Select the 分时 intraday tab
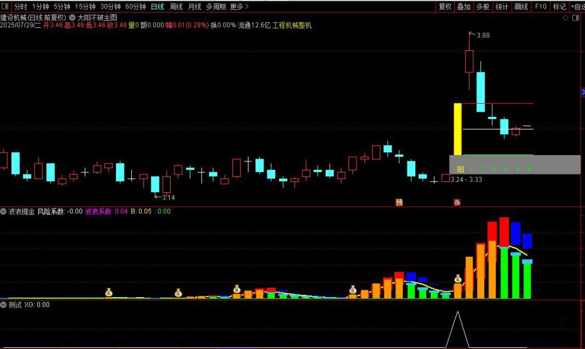Image resolution: width=585 pixels, height=349 pixels. [x=21, y=7]
